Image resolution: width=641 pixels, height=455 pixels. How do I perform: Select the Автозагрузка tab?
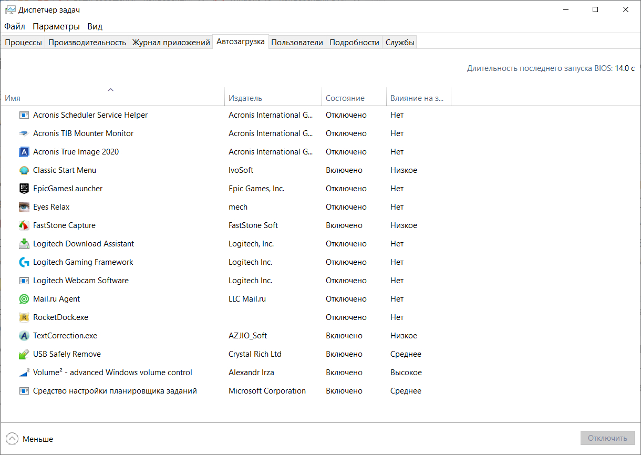pos(241,42)
